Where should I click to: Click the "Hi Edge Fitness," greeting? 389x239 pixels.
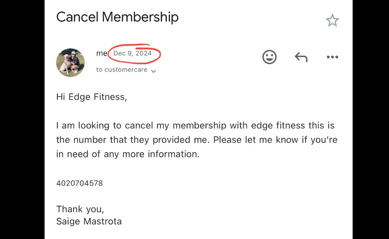click(91, 97)
